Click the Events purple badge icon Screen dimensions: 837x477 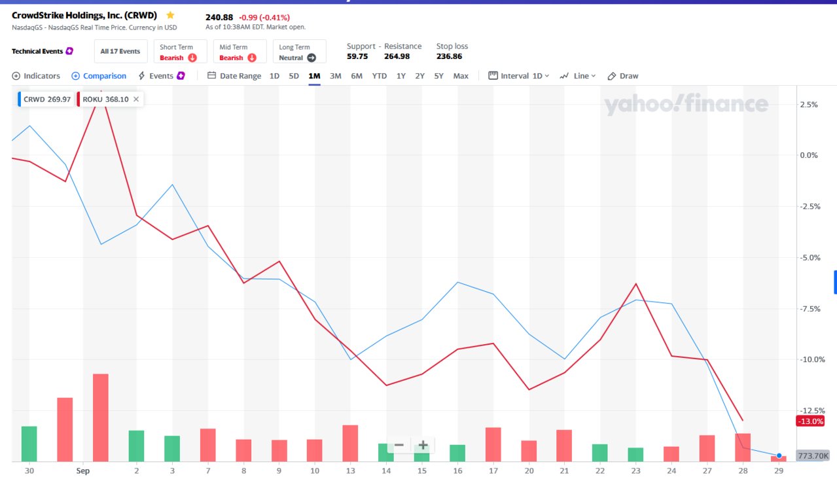coord(181,76)
